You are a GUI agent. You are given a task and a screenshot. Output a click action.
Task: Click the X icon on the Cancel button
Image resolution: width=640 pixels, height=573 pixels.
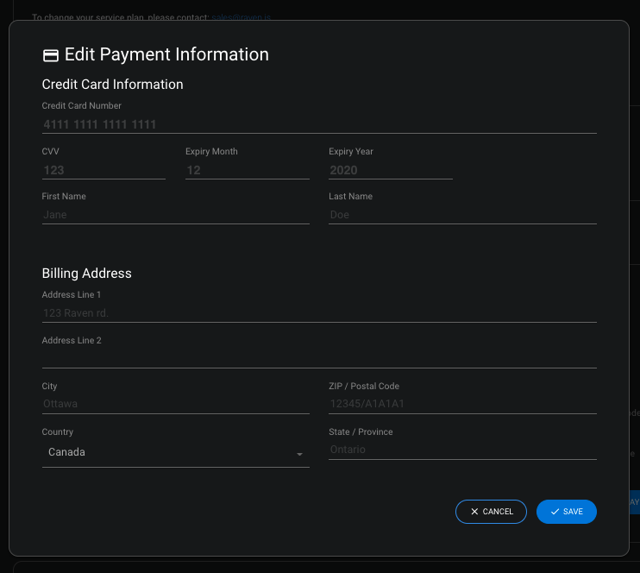(x=474, y=512)
